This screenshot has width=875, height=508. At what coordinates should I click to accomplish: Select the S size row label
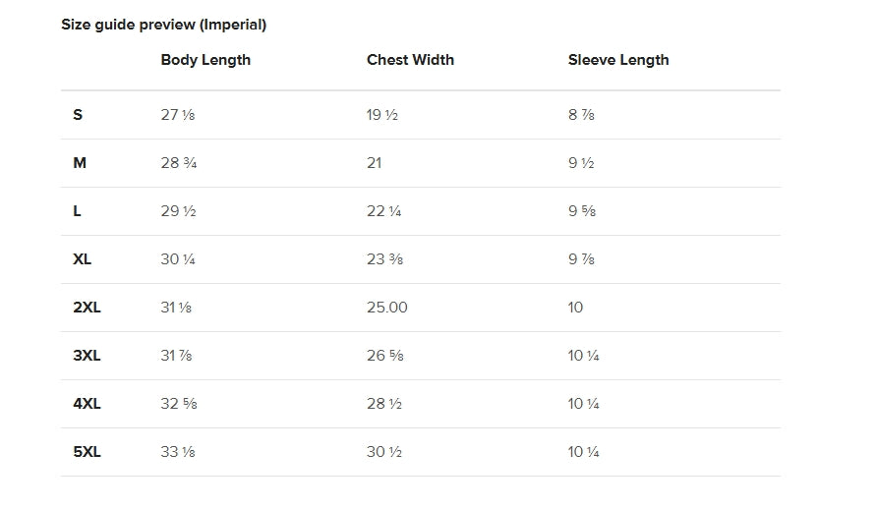78,115
